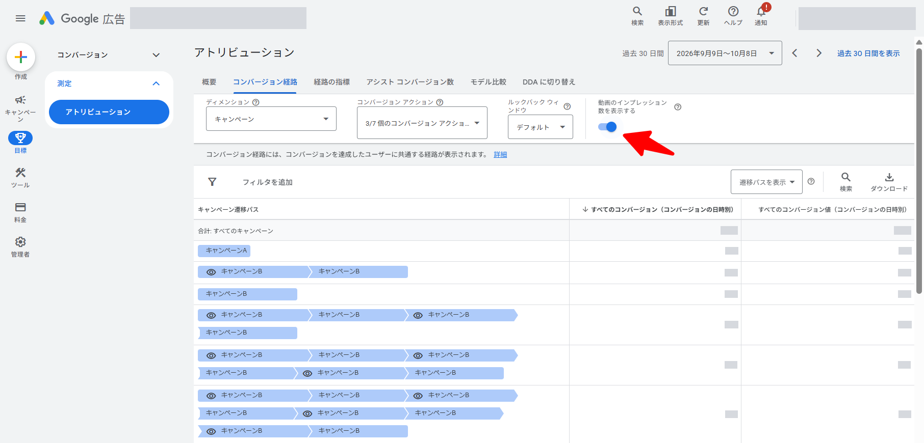The height and width of the screenshot is (443, 924).
Task: Open the ディメンション キャンペーン dropdown
Action: [x=271, y=119]
